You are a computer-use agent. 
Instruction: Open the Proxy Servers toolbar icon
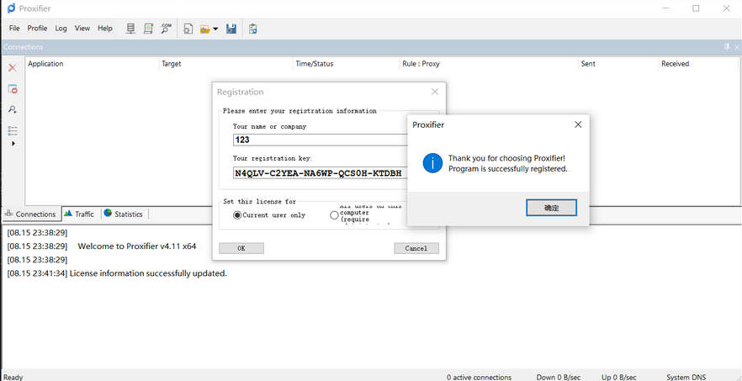pyautogui.click(x=130, y=29)
